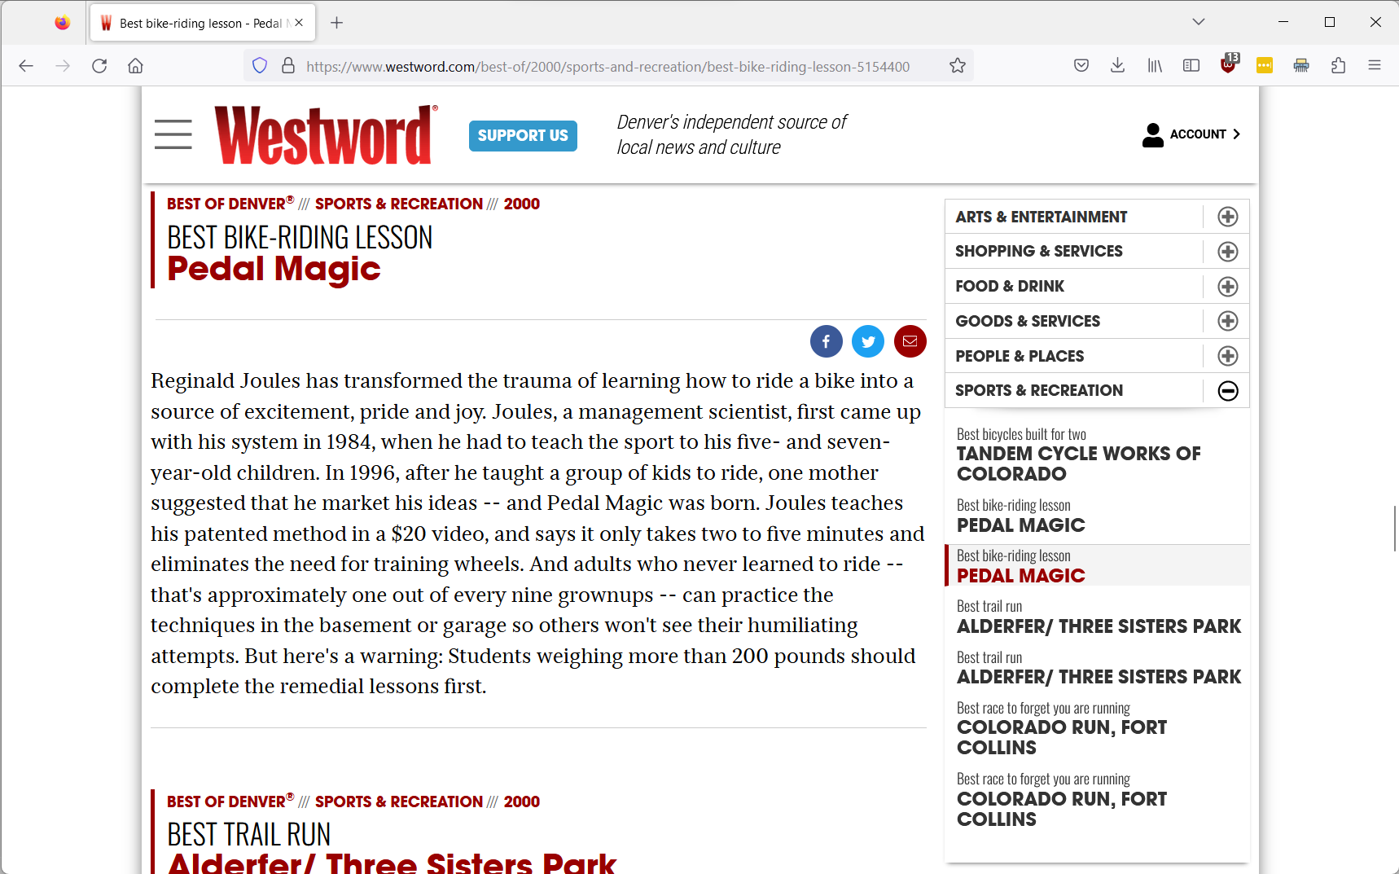This screenshot has height=874, width=1399.
Task: Open People & Places category
Action: pyautogui.click(x=1020, y=356)
